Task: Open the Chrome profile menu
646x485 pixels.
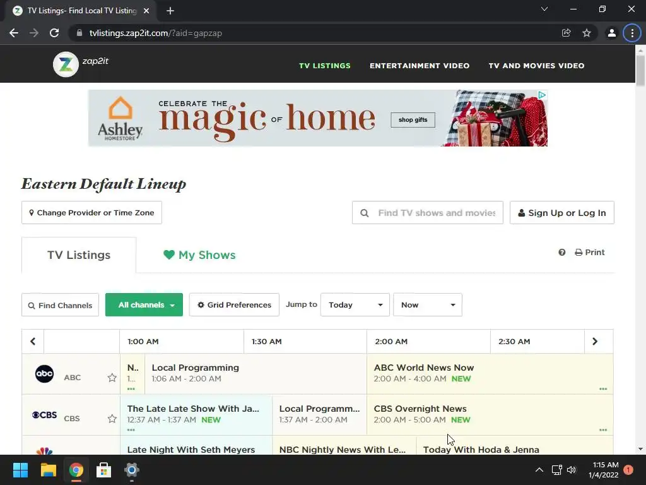Action: (x=612, y=33)
